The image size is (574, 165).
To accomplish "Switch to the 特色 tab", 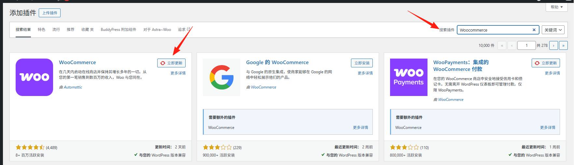I will pos(41,30).
